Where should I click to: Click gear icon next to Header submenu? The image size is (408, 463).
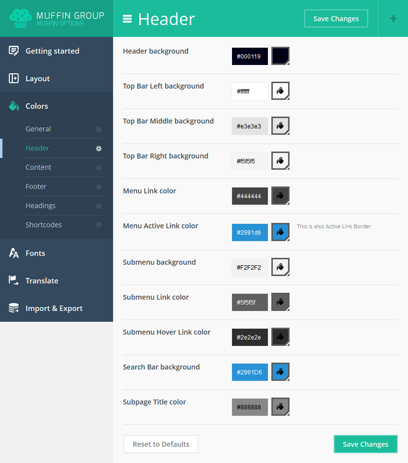tap(99, 148)
